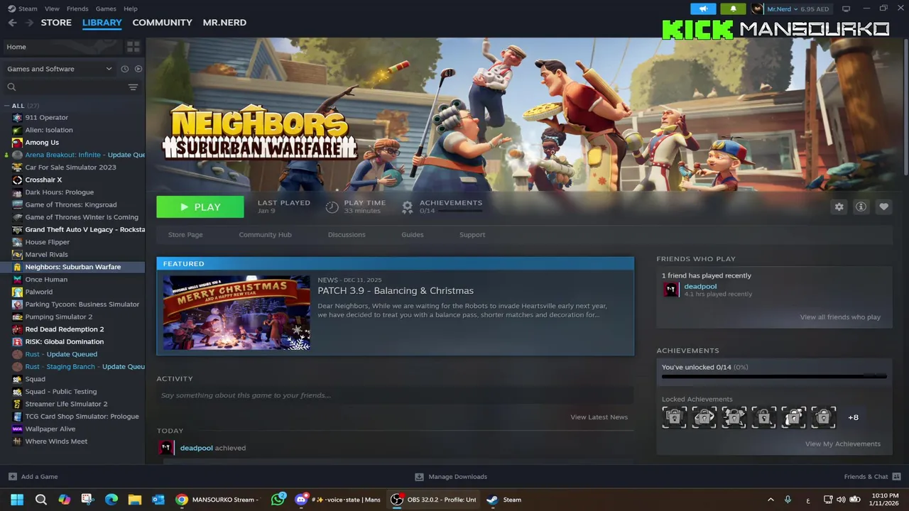Viewport: 909px width, 511px height.
Task: Open the Discussions link
Action: (x=347, y=235)
